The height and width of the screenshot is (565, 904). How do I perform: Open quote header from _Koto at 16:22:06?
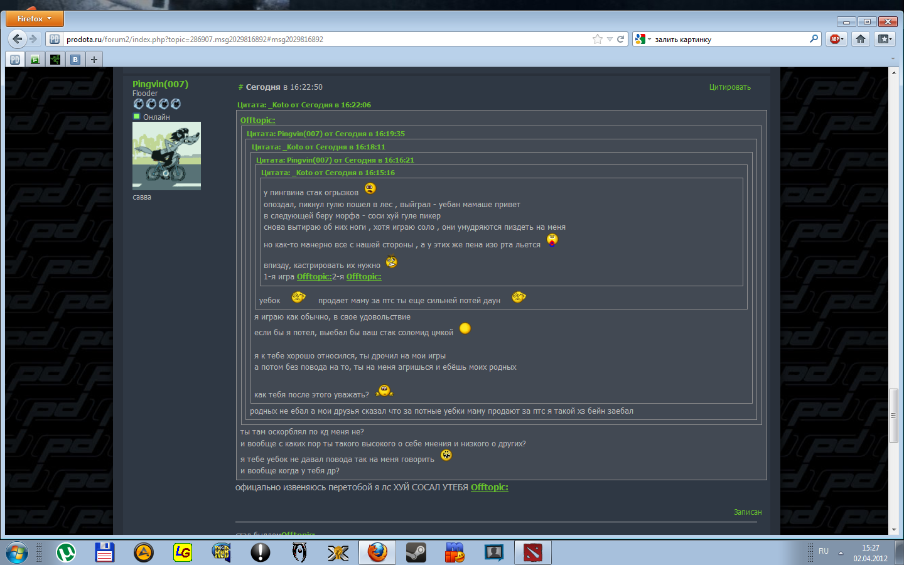pyautogui.click(x=304, y=105)
